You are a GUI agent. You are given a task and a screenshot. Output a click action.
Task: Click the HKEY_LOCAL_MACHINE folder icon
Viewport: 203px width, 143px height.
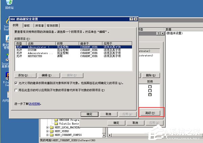point(51,127)
